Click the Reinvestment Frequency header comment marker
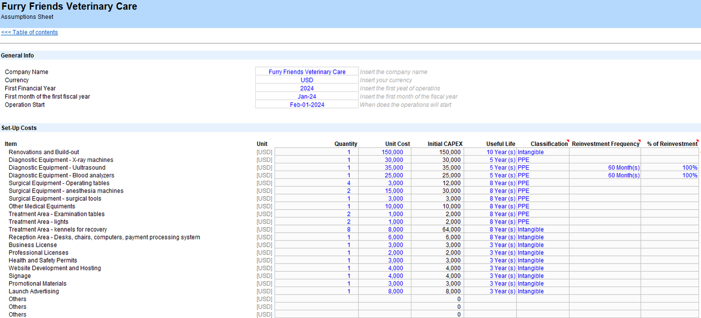This screenshot has width=701, height=318. point(639,141)
